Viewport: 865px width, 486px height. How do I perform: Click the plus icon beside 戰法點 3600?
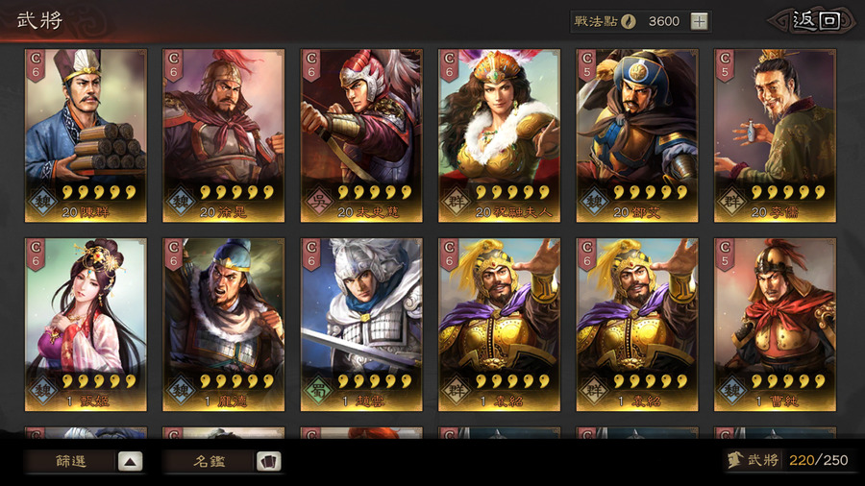(x=699, y=21)
